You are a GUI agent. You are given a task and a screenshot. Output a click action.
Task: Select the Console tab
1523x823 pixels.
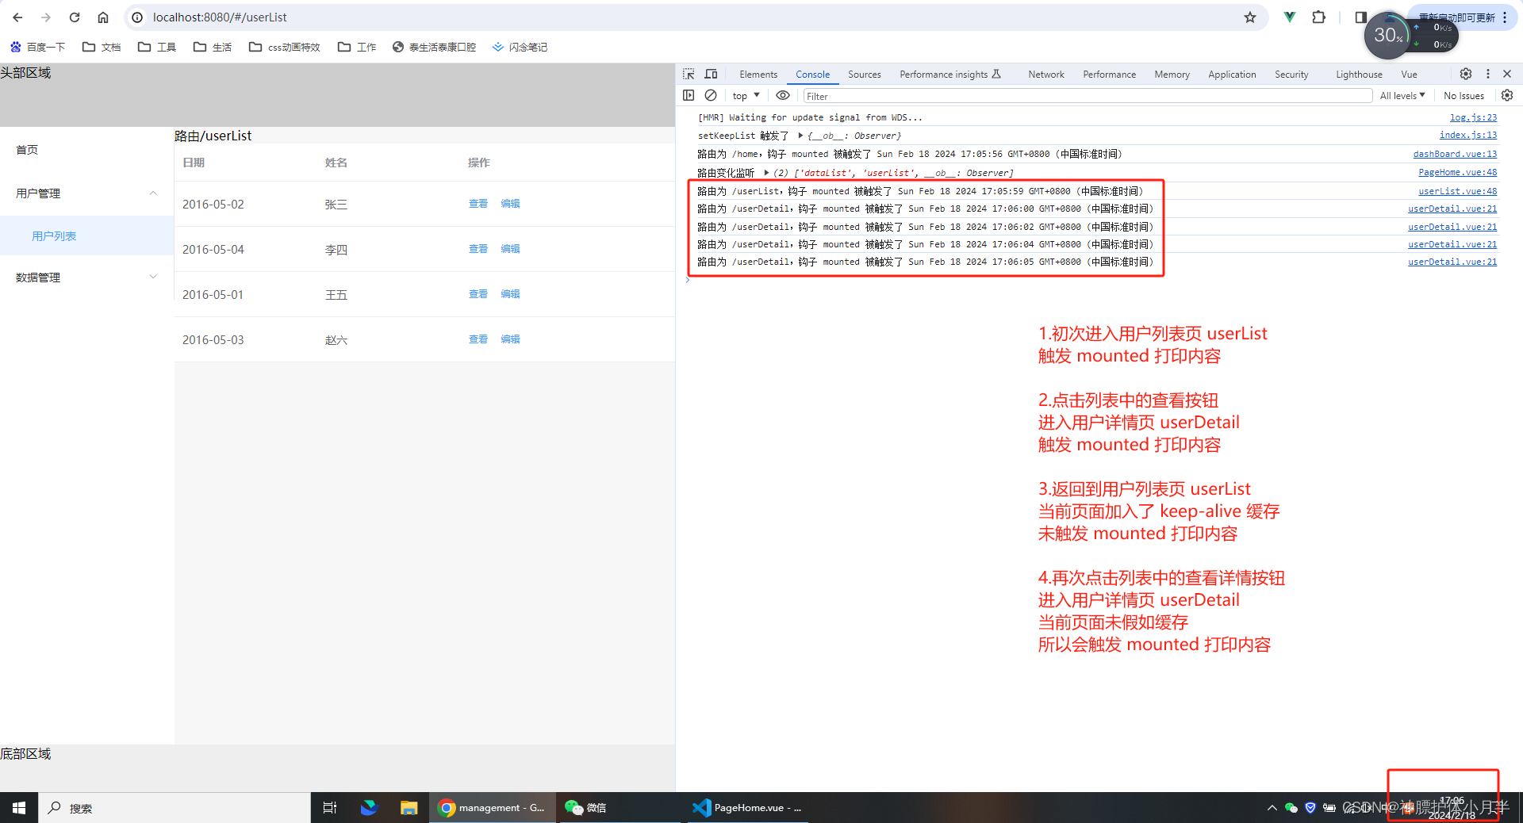point(813,75)
